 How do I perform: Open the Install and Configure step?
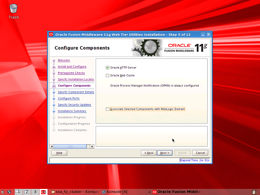[72, 67]
